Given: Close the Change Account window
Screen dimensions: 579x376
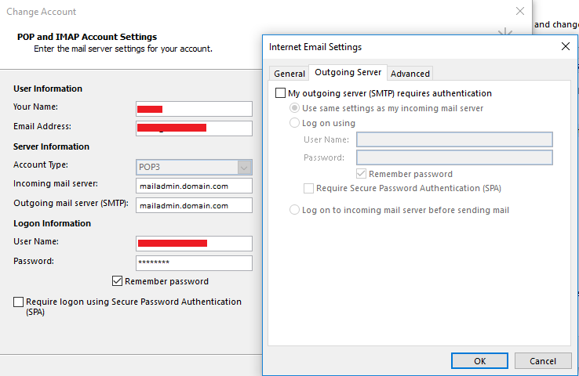Looking at the screenshot, I should 520,12.
